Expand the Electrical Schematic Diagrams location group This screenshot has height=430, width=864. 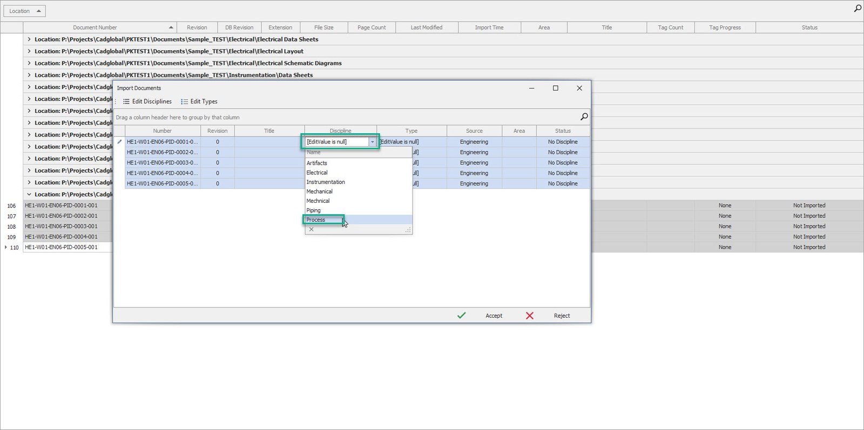29,63
